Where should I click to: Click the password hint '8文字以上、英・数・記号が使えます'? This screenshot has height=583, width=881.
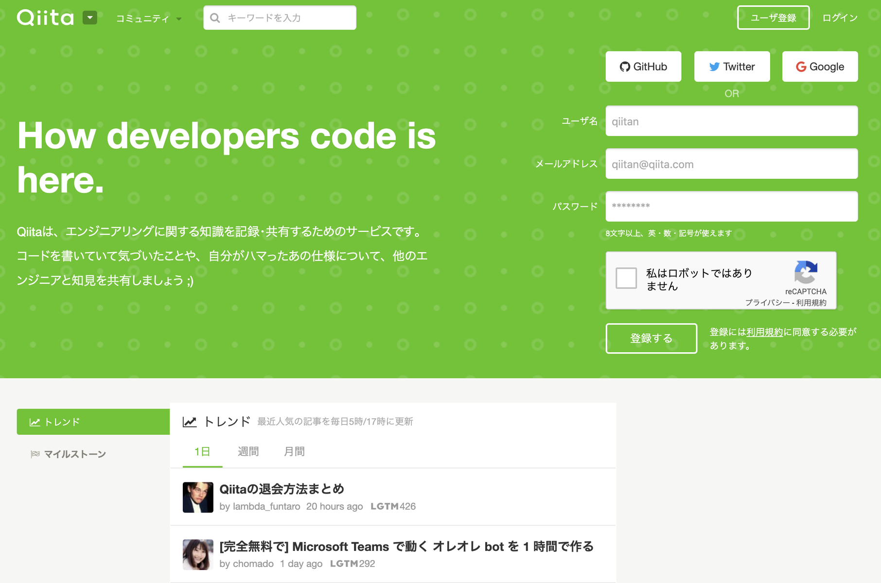click(669, 233)
